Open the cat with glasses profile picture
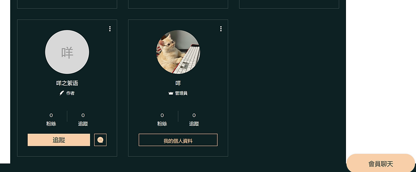The image size is (416, 172). click(x=178, y=52)
